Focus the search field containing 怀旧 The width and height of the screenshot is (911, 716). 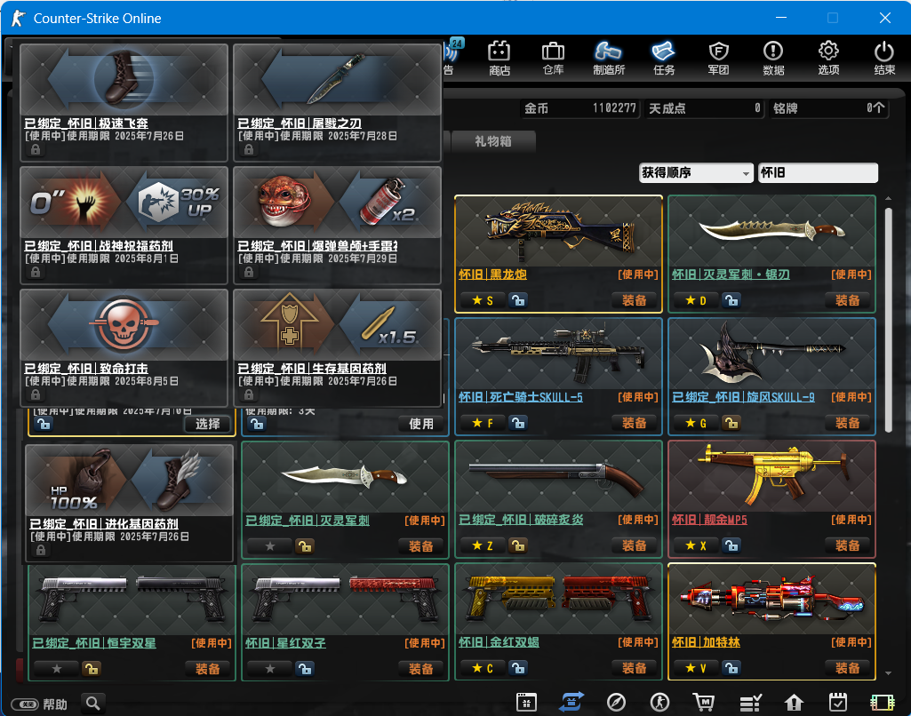click(818, 172)
